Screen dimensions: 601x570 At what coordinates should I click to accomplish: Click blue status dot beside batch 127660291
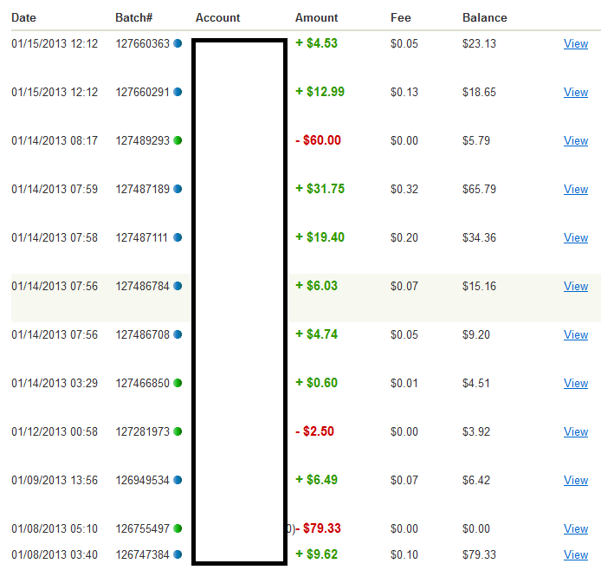click(x=178, y=92)
